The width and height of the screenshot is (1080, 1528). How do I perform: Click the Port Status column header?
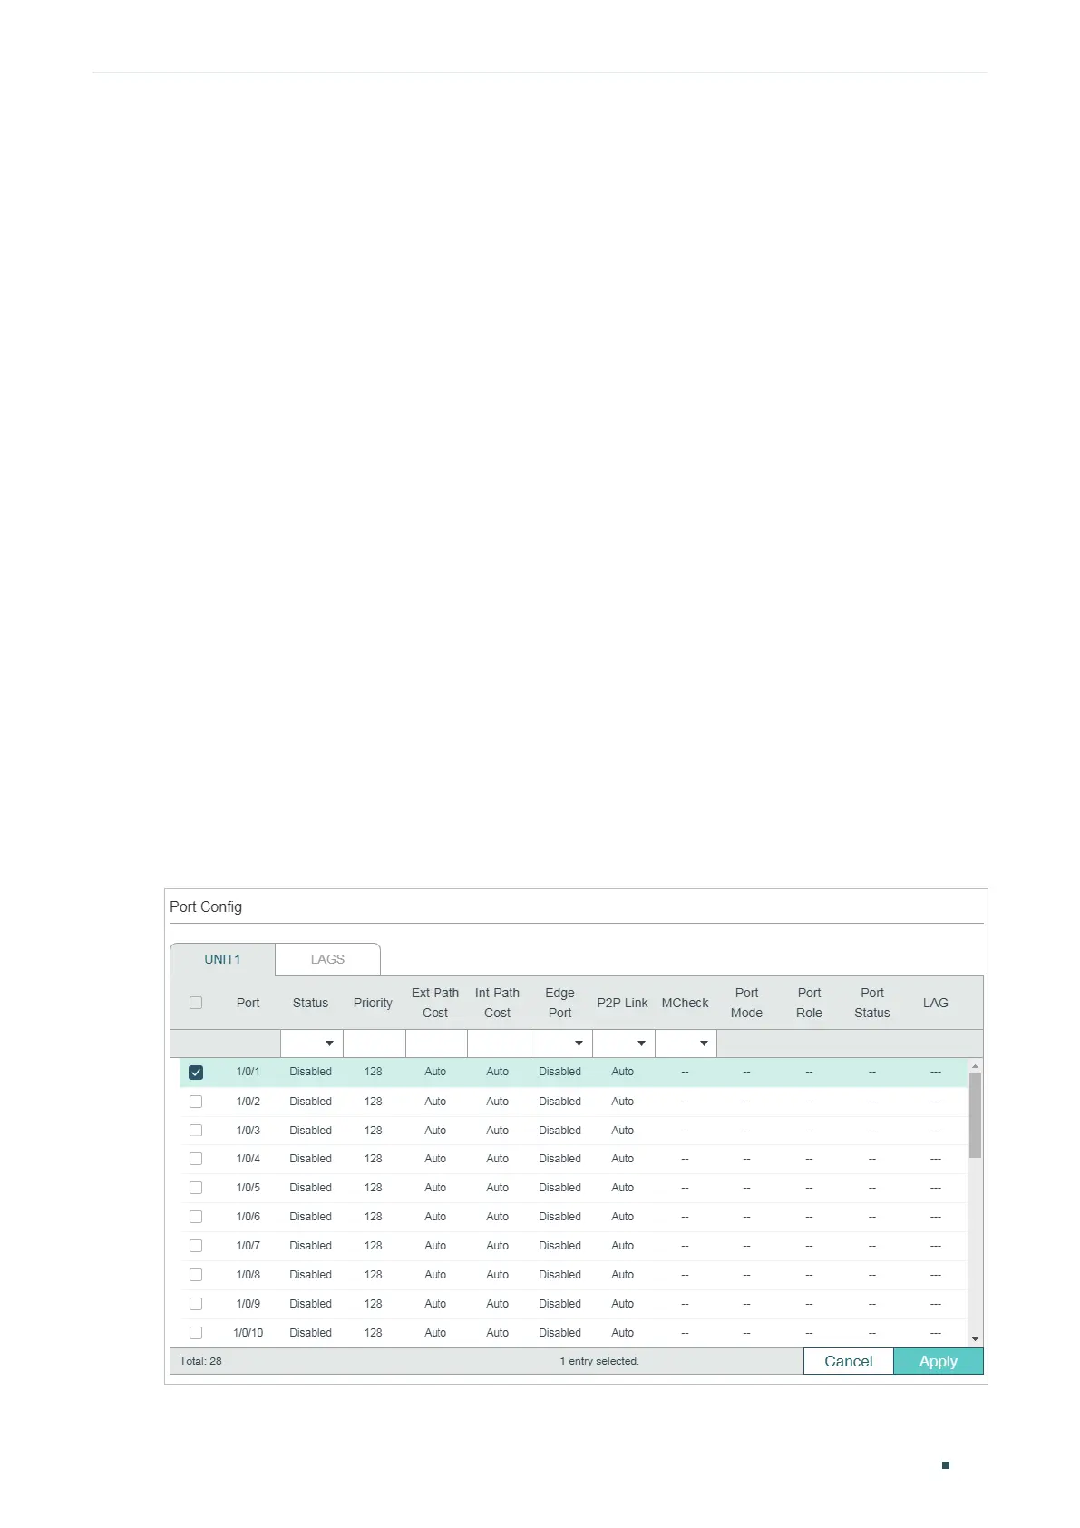tap(872, 1003)
